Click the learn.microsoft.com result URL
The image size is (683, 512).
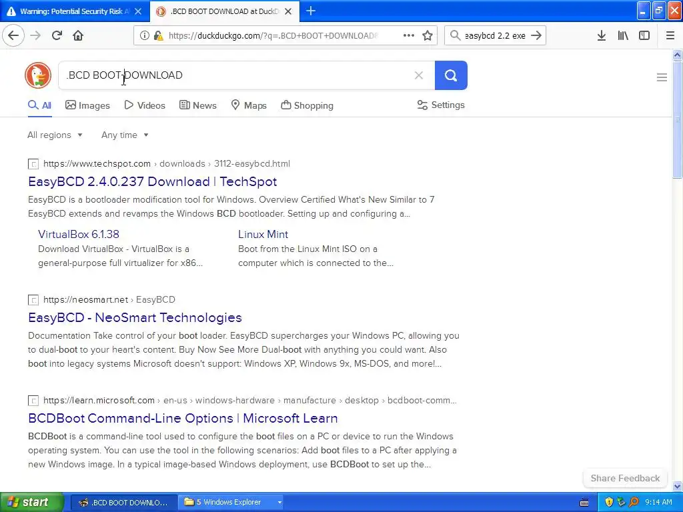pos(250,400)
